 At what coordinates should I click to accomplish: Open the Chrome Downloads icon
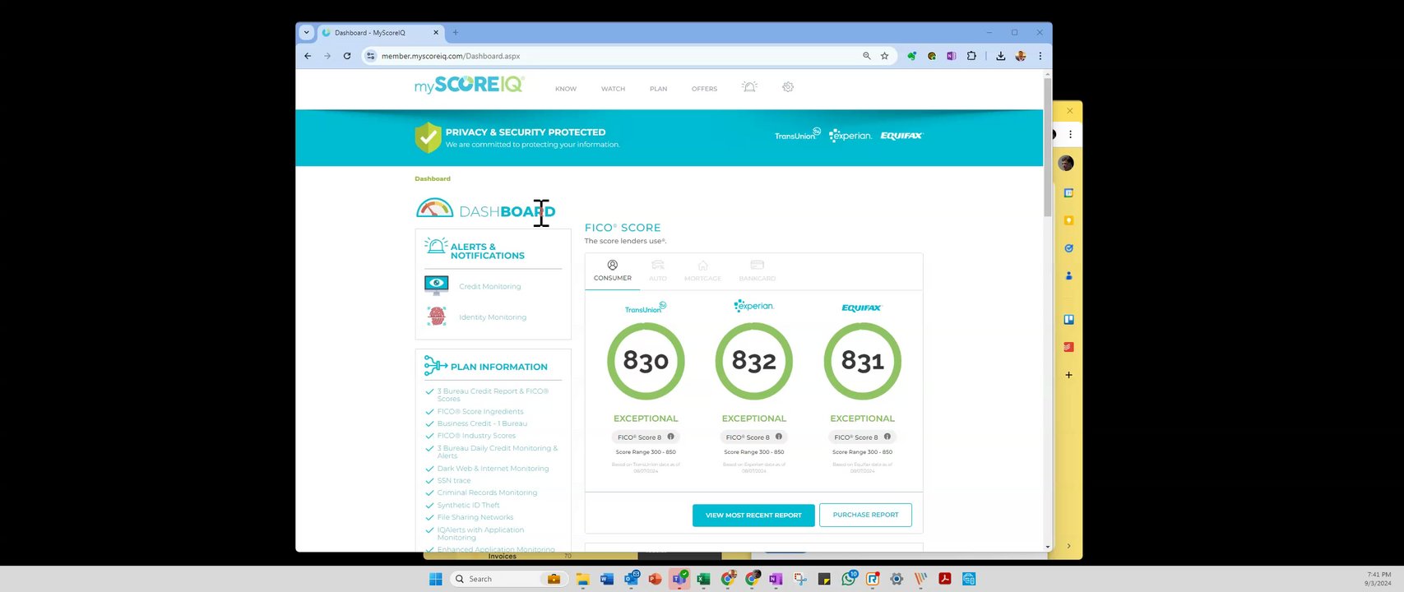(1000, 56)
